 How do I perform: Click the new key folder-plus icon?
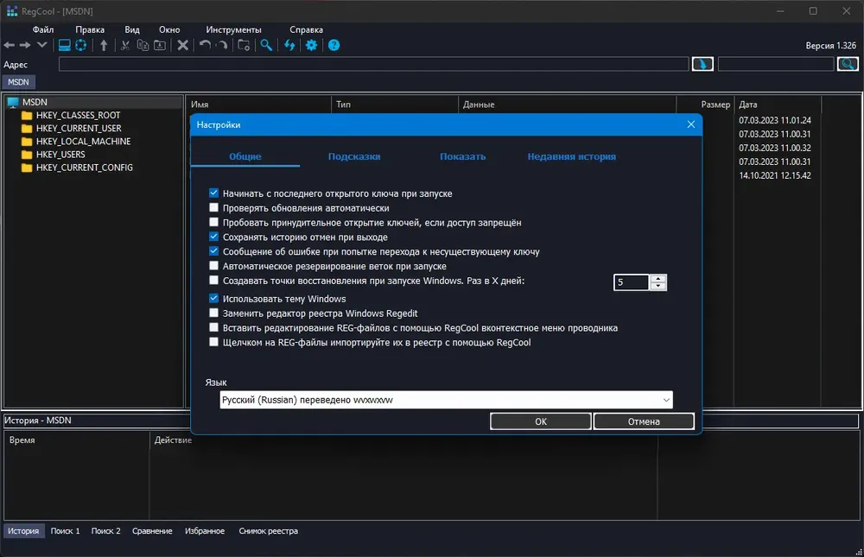244,45
